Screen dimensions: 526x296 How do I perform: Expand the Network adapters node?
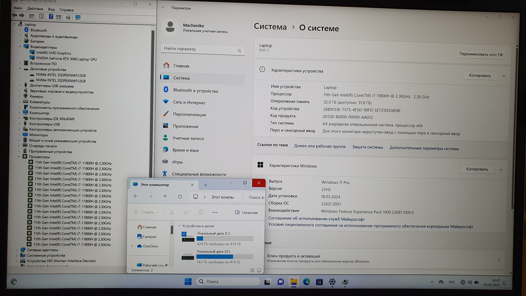[17, 250]
